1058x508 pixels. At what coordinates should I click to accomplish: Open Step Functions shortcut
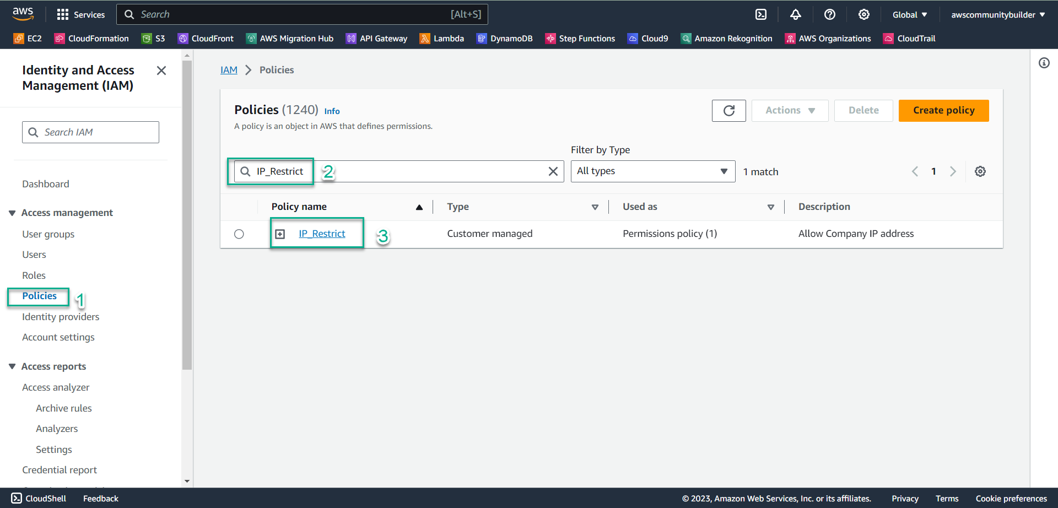580,39
